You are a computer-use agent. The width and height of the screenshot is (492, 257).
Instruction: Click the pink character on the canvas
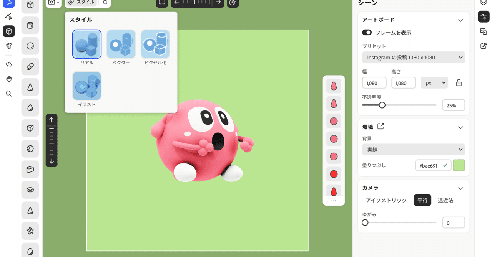[202, 141]
